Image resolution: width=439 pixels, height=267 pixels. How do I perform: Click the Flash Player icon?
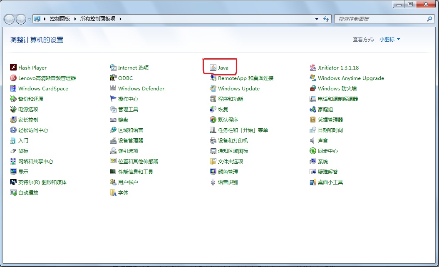[x=13, y=68]
